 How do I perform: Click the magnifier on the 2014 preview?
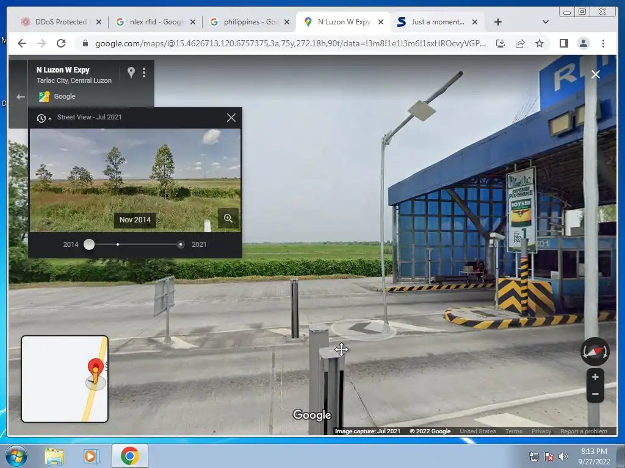click(x=228, y=218)
